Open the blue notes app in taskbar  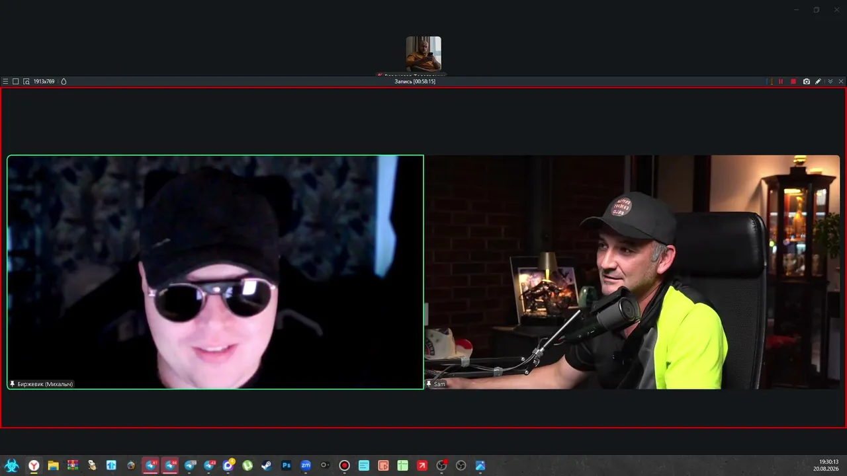(x=364, y=465)
